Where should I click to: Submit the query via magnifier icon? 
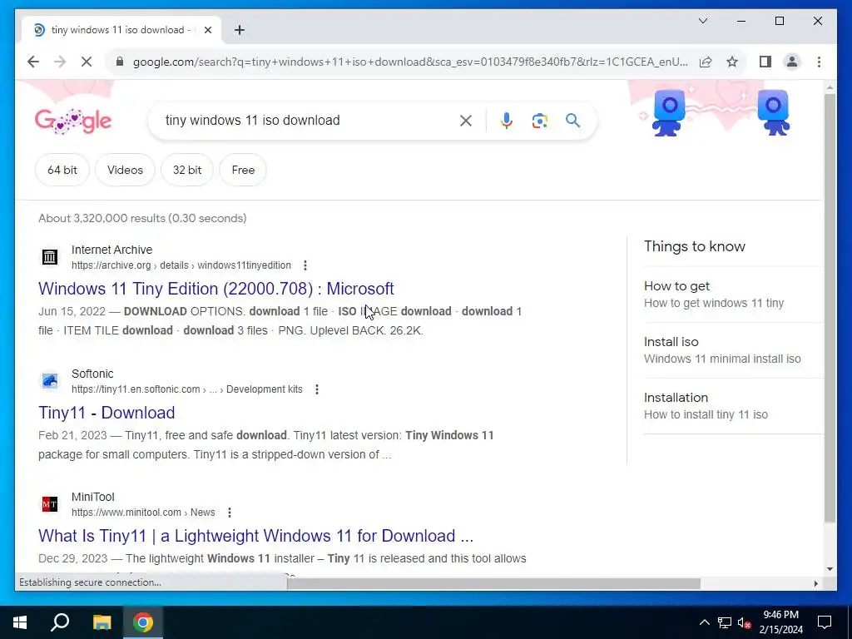[572, 121]
